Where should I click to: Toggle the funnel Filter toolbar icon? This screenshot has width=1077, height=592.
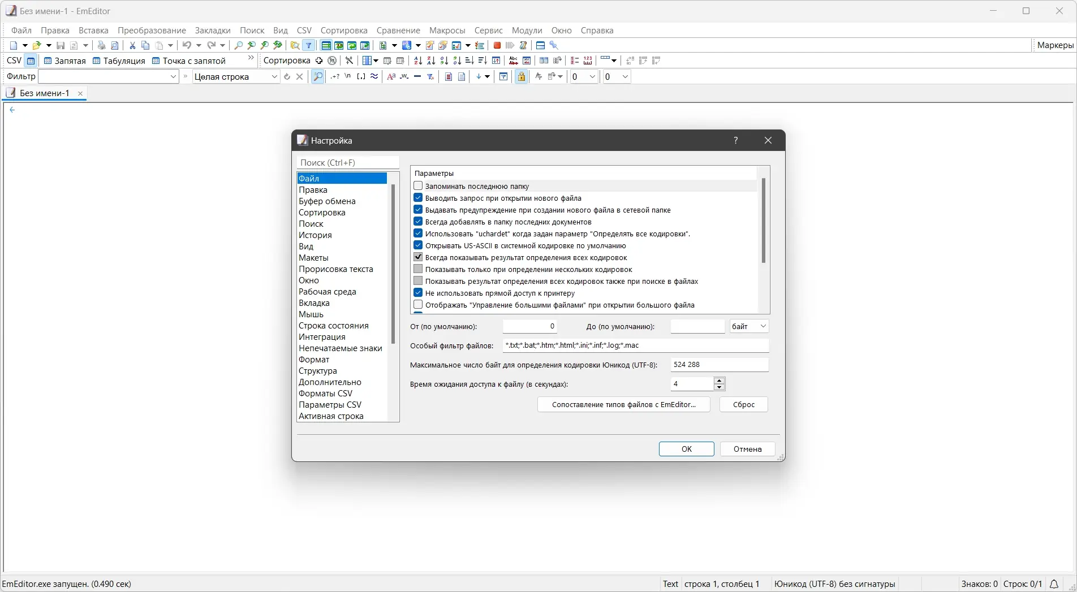click(x=309, y=45)
